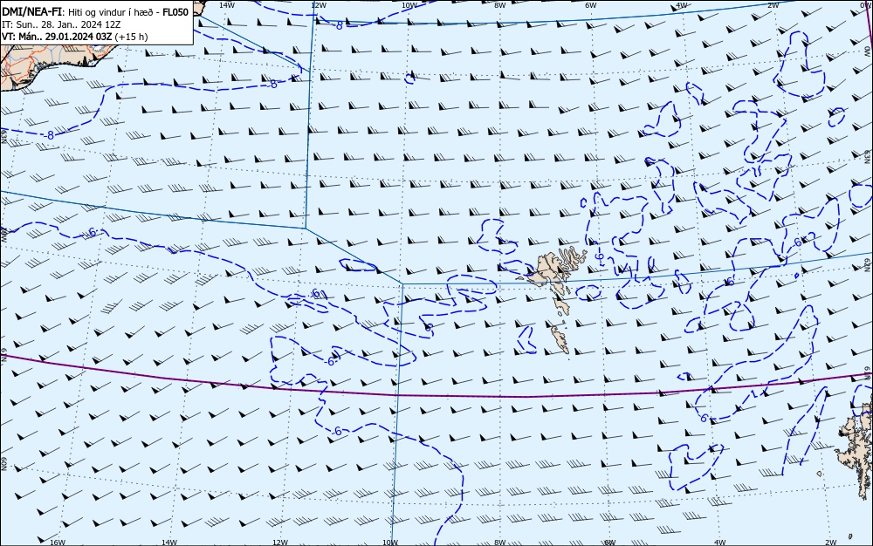Viewport: 873px width, 546px height.
Task: Click the "60N" latitude label on the left edge
Action: [3, 464]
